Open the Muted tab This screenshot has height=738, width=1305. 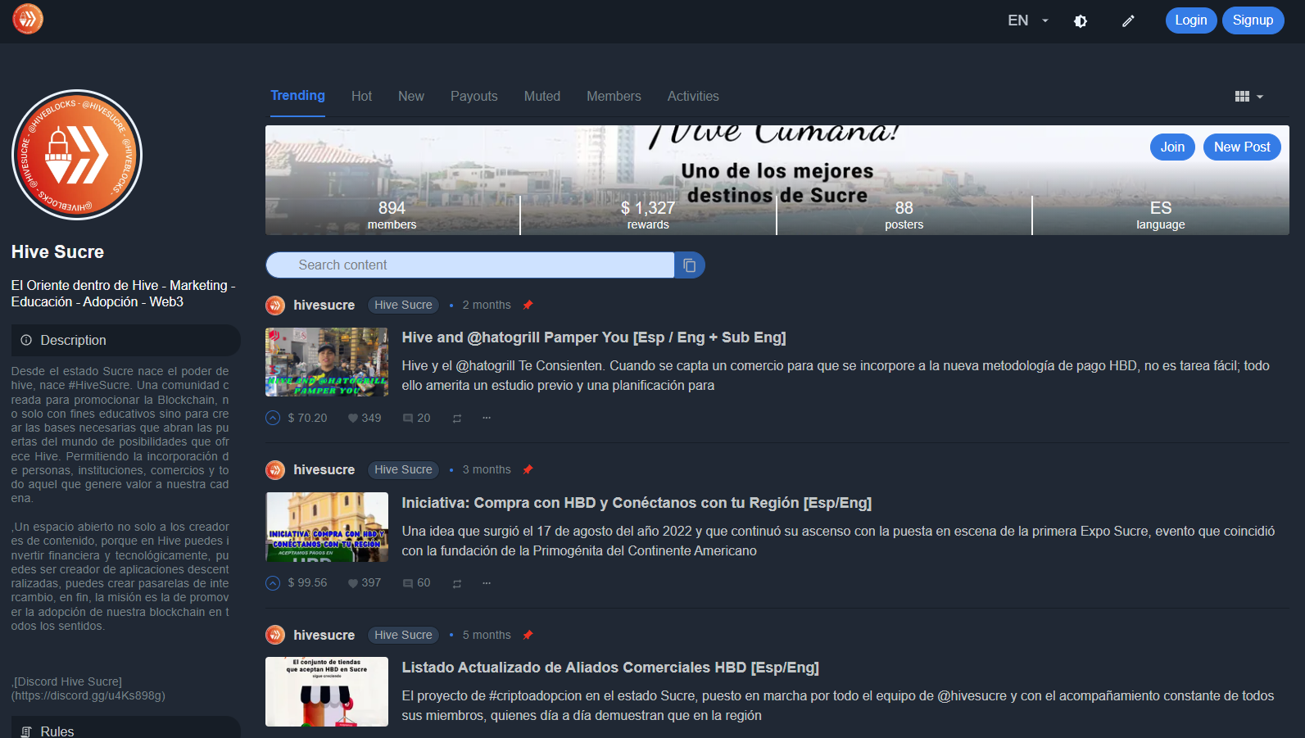pos(541,97)
